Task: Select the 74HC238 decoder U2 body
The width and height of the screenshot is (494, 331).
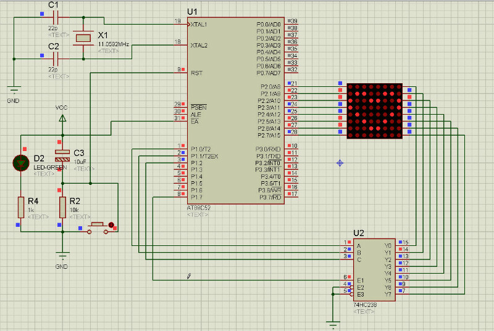Action: click(x=374, y=268)
